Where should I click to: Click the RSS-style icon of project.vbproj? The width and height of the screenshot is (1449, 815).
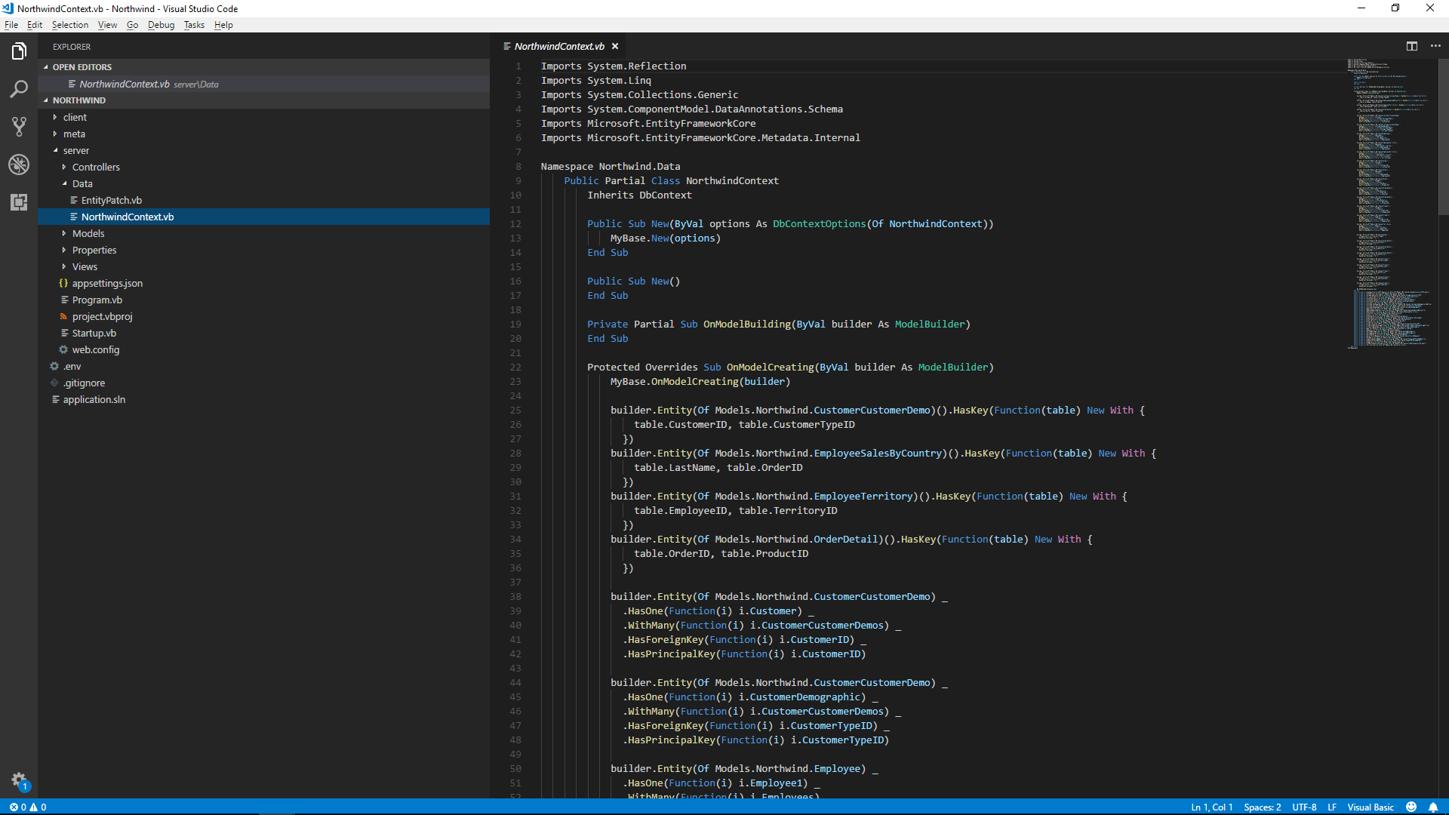63,316
